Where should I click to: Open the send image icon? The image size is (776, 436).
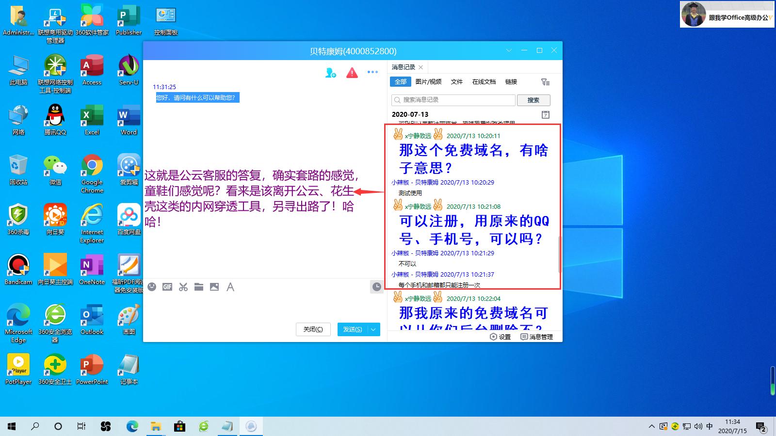tap(214, 287)
